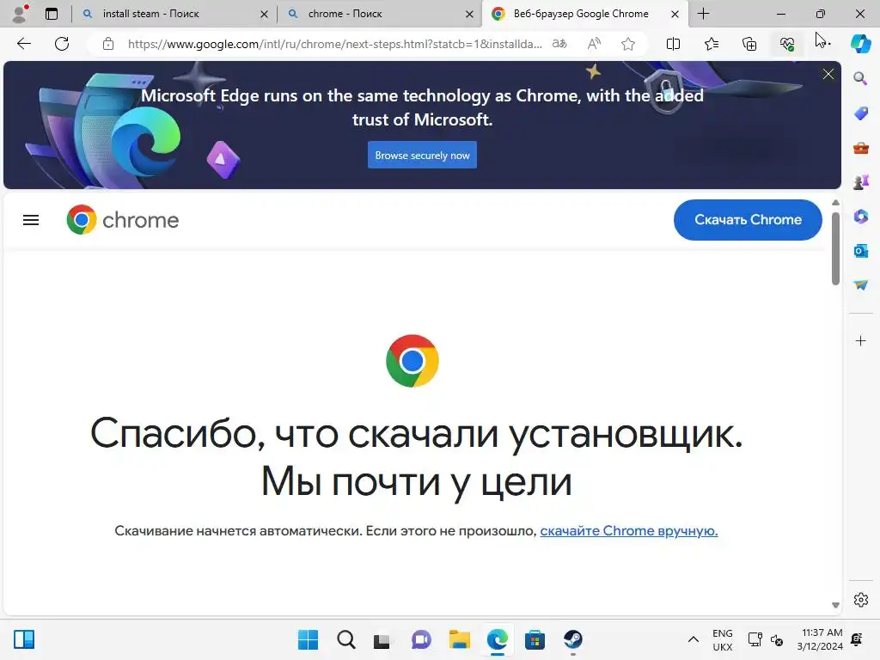Open sidebar Drop paper-plane icon
Image resolution: width=880 pixels, height=660 pixels.
860,285
